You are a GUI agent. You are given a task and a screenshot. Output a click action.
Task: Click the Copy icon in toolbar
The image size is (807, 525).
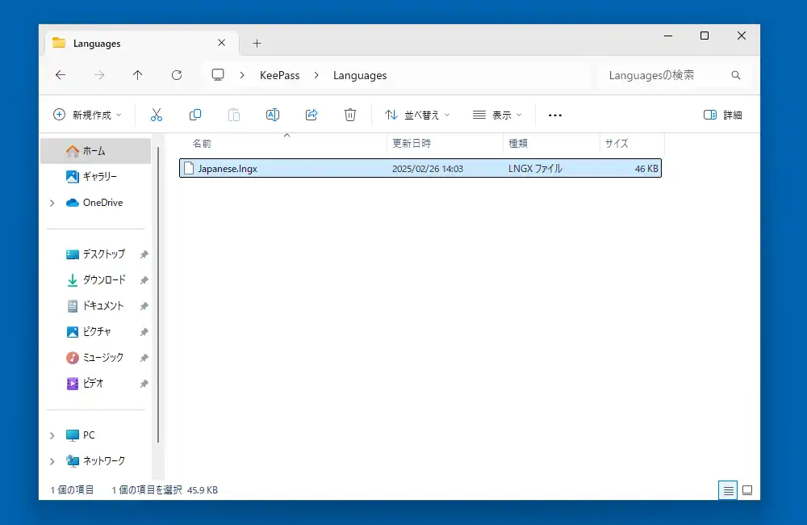195,115
